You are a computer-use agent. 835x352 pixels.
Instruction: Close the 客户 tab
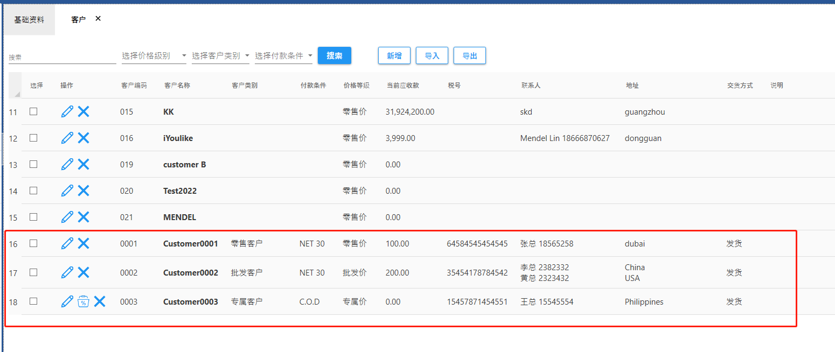pos(98,19)
